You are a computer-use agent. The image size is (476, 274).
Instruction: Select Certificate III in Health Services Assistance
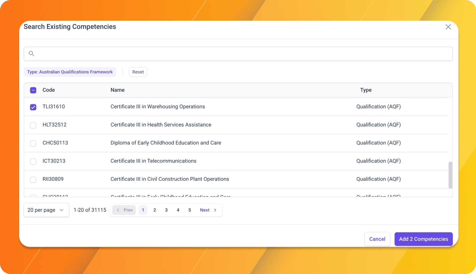click(161, 124)
